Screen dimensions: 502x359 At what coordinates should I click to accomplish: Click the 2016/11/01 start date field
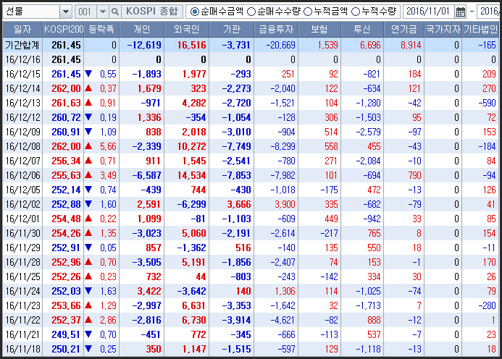[429, 12]
